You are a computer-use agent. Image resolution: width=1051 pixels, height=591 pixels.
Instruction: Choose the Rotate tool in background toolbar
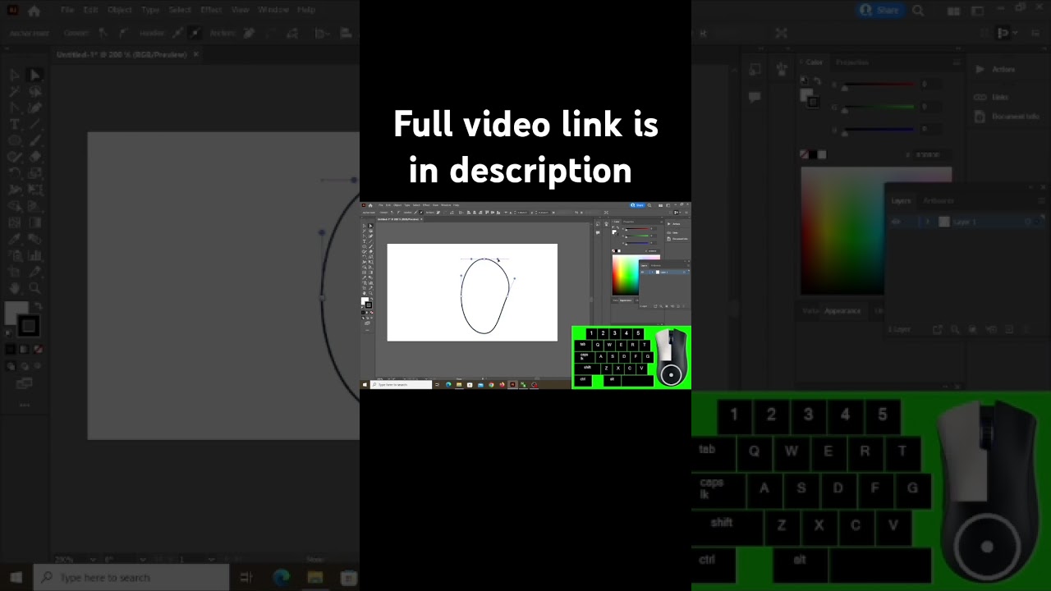pos(15,173)
